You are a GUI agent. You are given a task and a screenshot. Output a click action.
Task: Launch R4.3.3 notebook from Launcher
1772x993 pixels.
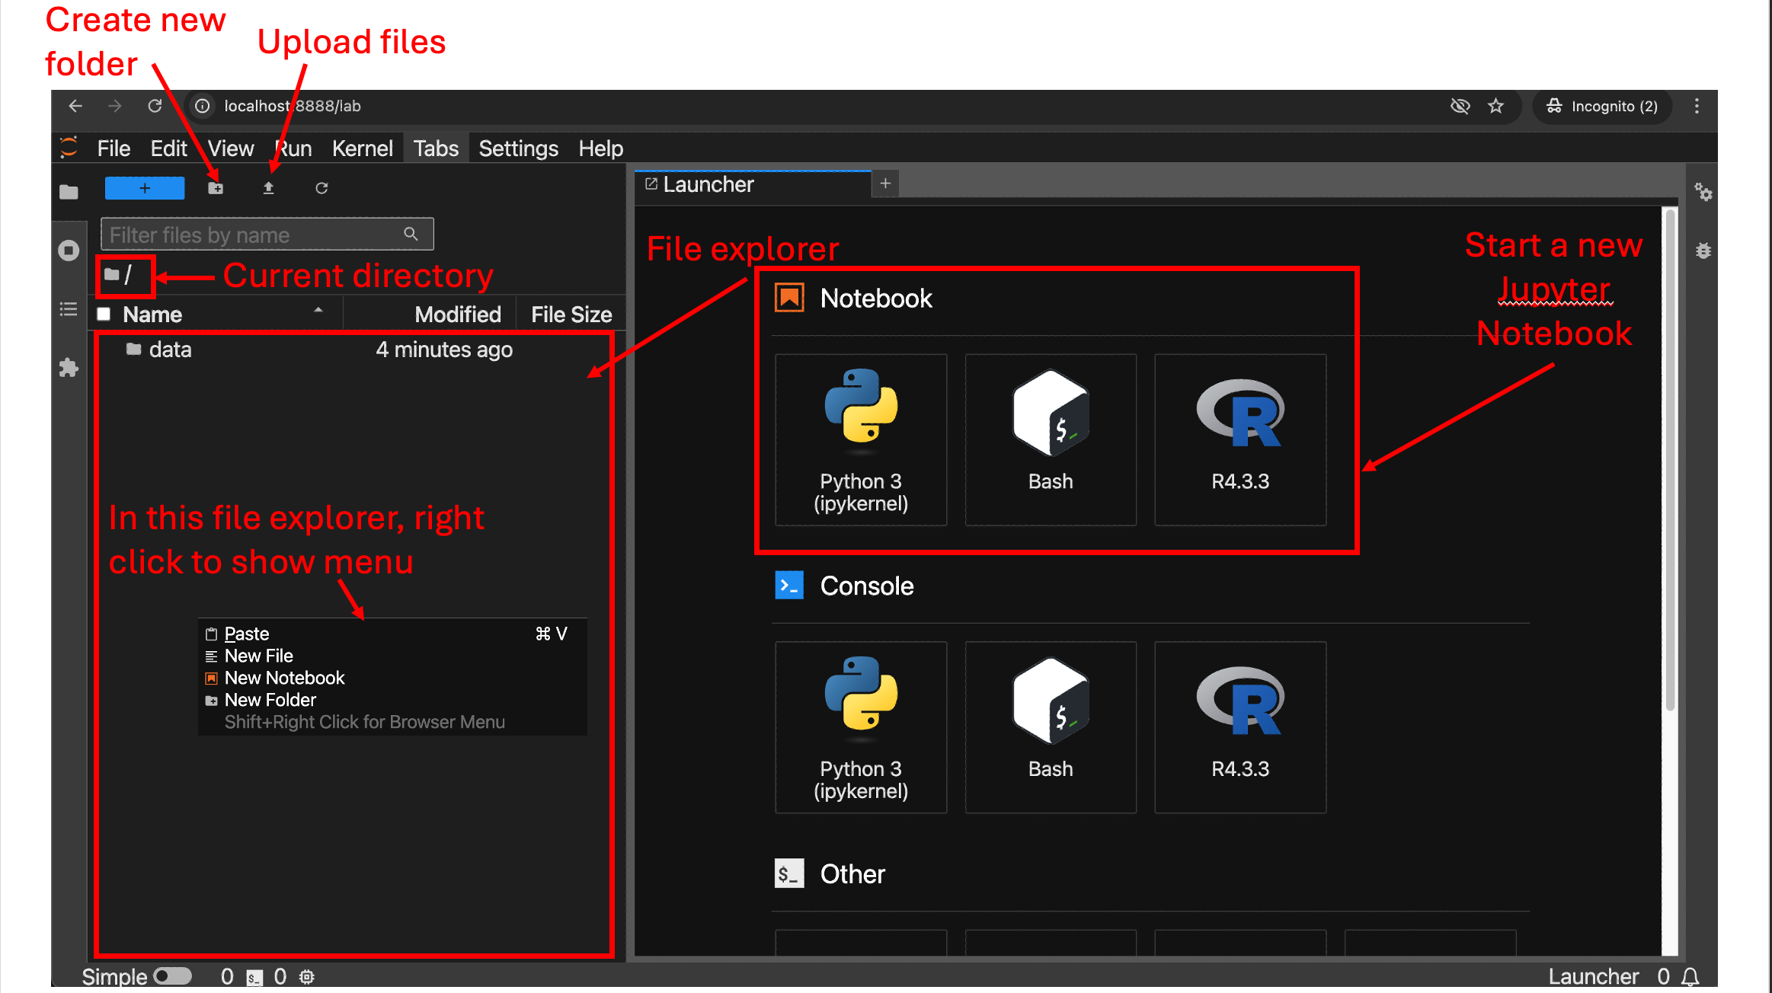tap(1239, 439)
